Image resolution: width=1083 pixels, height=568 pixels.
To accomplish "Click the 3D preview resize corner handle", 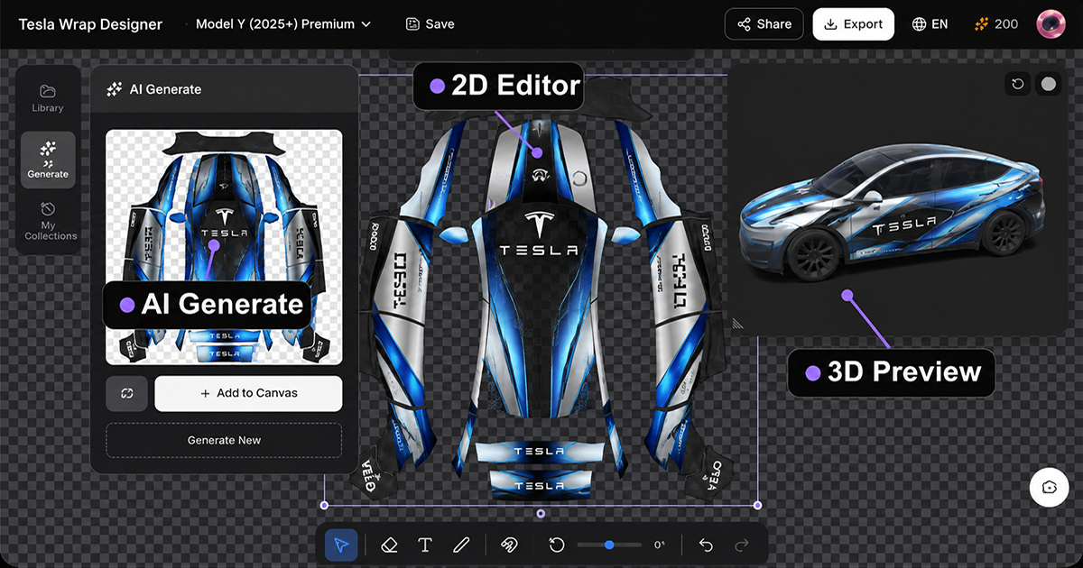I will pos(737,323).
